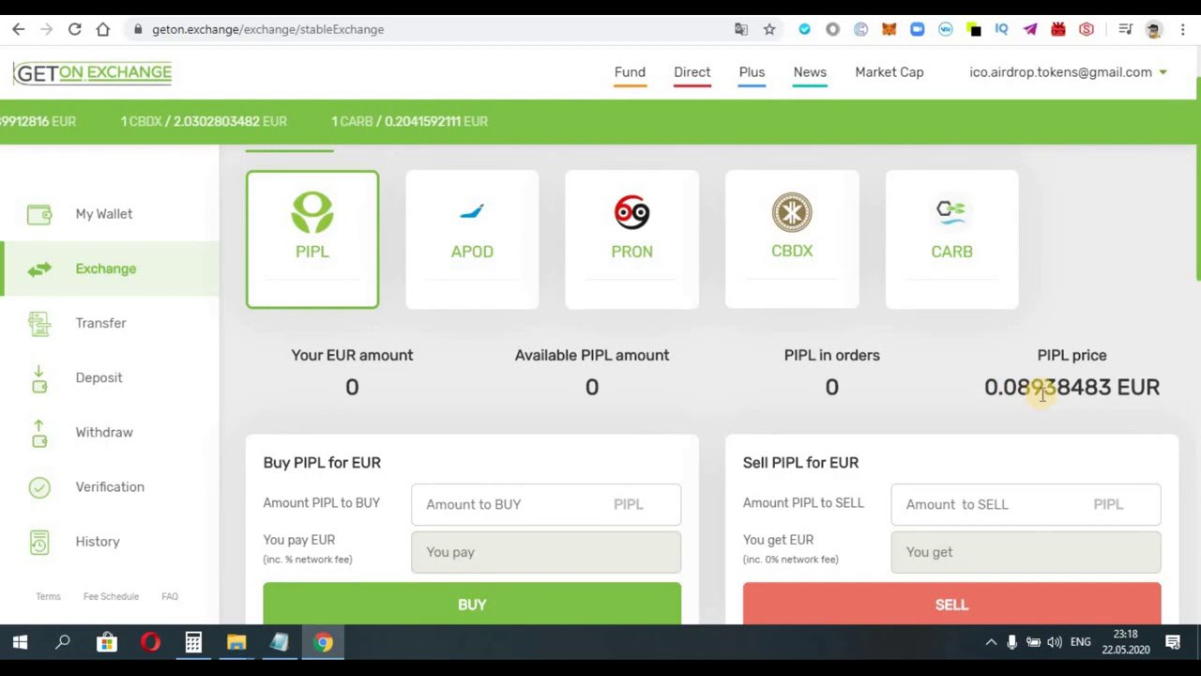The width and height of the screenshot is (1201, 676).
Task: Open the Windows Start menu
Action: [20, 642]
